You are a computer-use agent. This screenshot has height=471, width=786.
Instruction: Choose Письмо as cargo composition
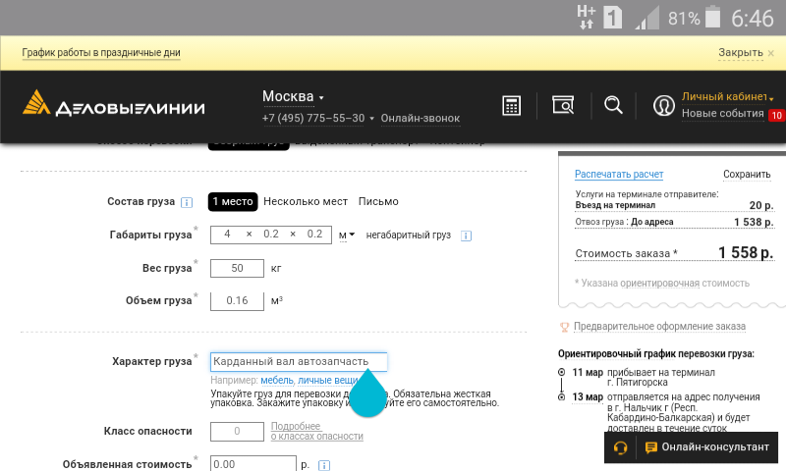(x=378, y=201)
